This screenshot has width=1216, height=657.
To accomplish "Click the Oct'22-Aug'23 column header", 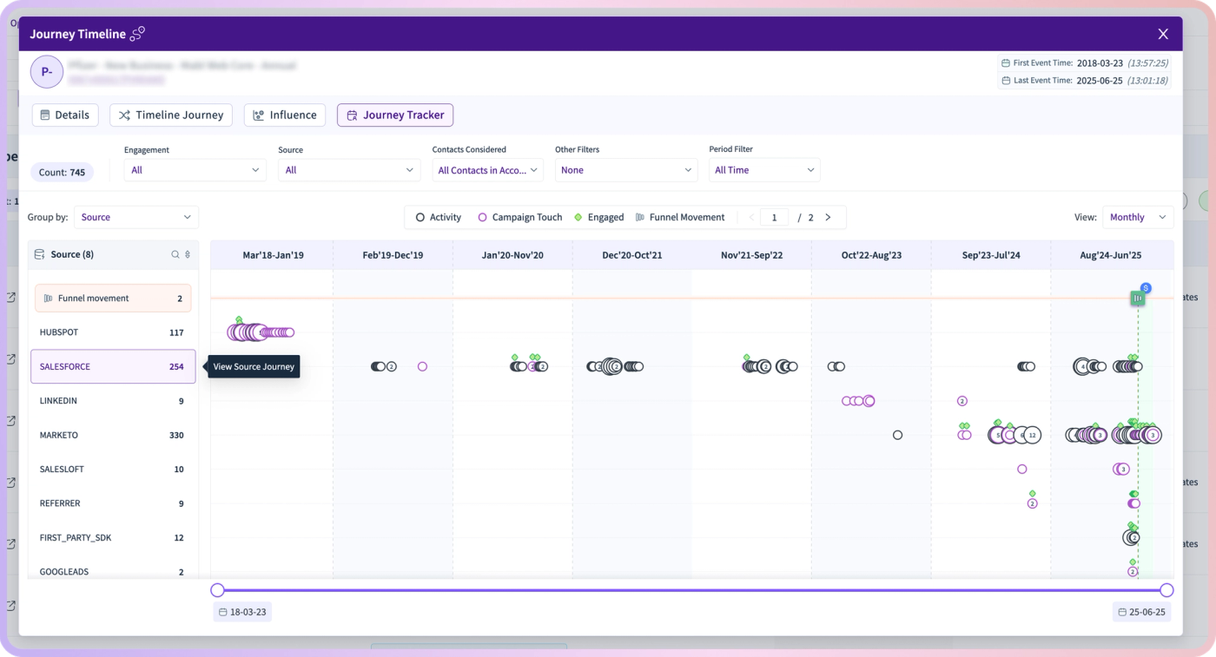I will 871,255.
